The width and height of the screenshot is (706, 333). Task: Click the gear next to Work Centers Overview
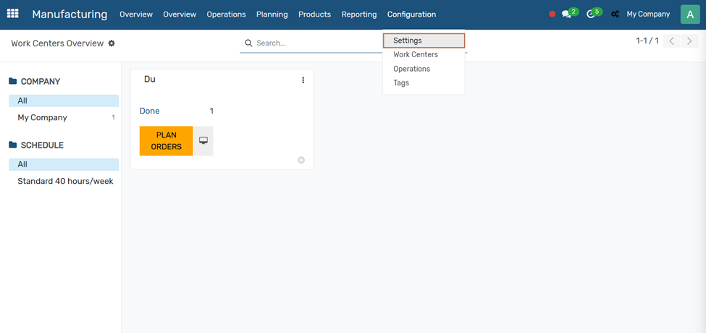112,43
